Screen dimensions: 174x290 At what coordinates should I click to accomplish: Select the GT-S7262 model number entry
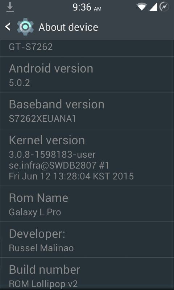click(x=87, y=48)
